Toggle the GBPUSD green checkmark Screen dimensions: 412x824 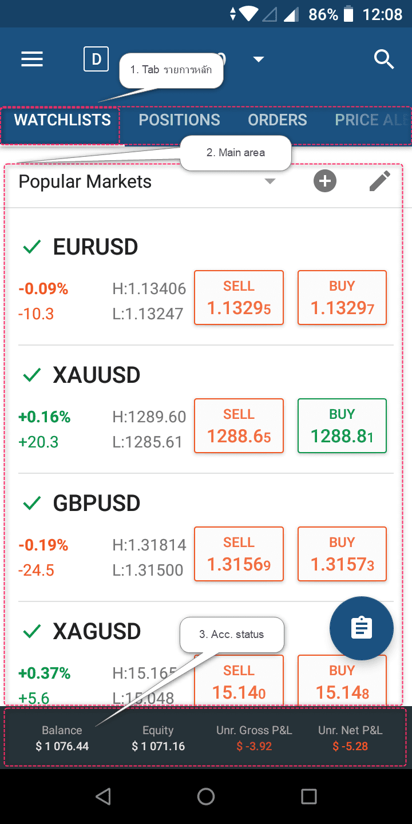click(x=32, y=504)
